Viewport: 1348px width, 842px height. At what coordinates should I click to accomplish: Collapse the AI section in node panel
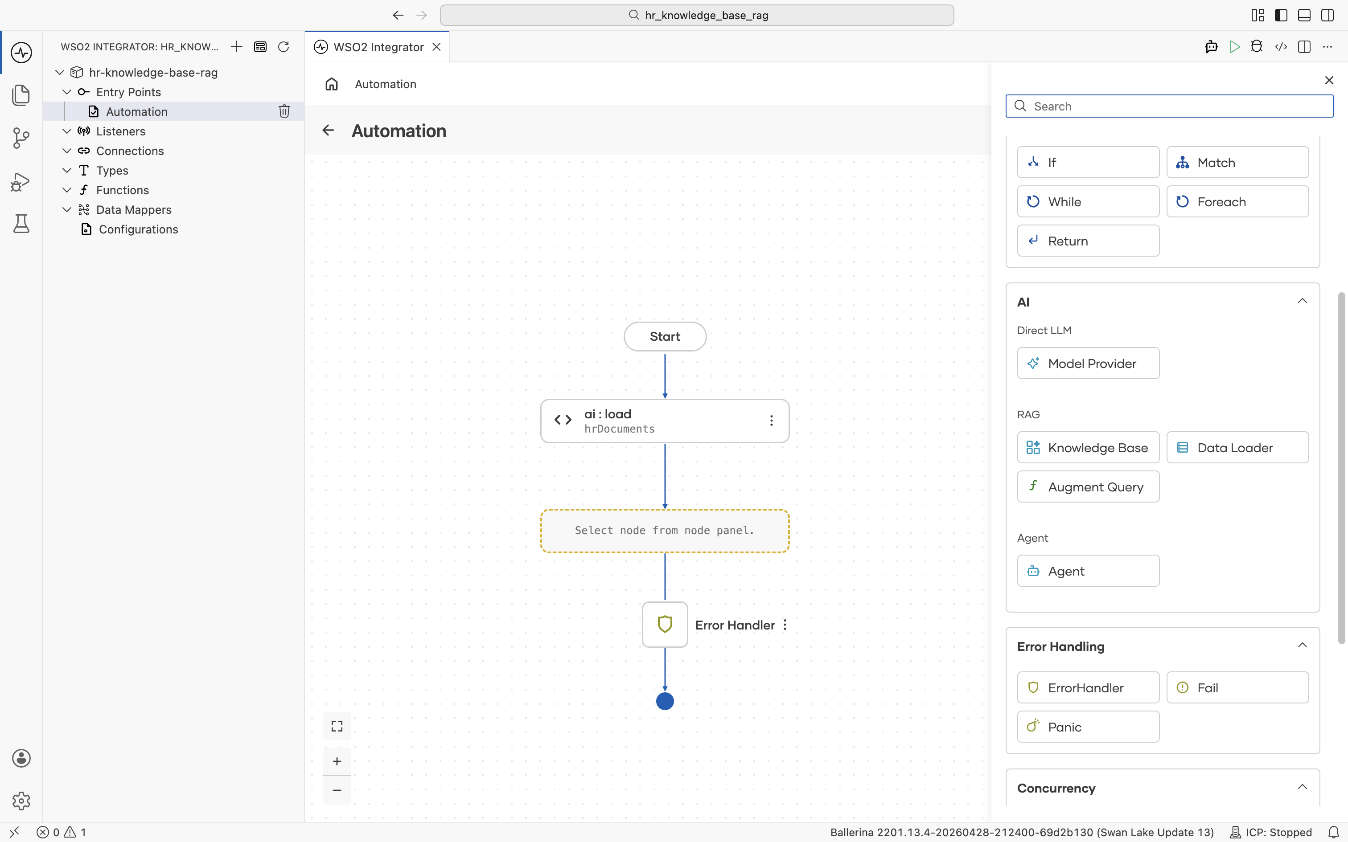pyautogui.click(x=1303, y=301)
